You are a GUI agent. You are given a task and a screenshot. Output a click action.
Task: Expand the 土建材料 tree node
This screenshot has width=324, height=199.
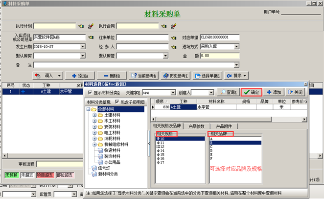tap(94, 115)
